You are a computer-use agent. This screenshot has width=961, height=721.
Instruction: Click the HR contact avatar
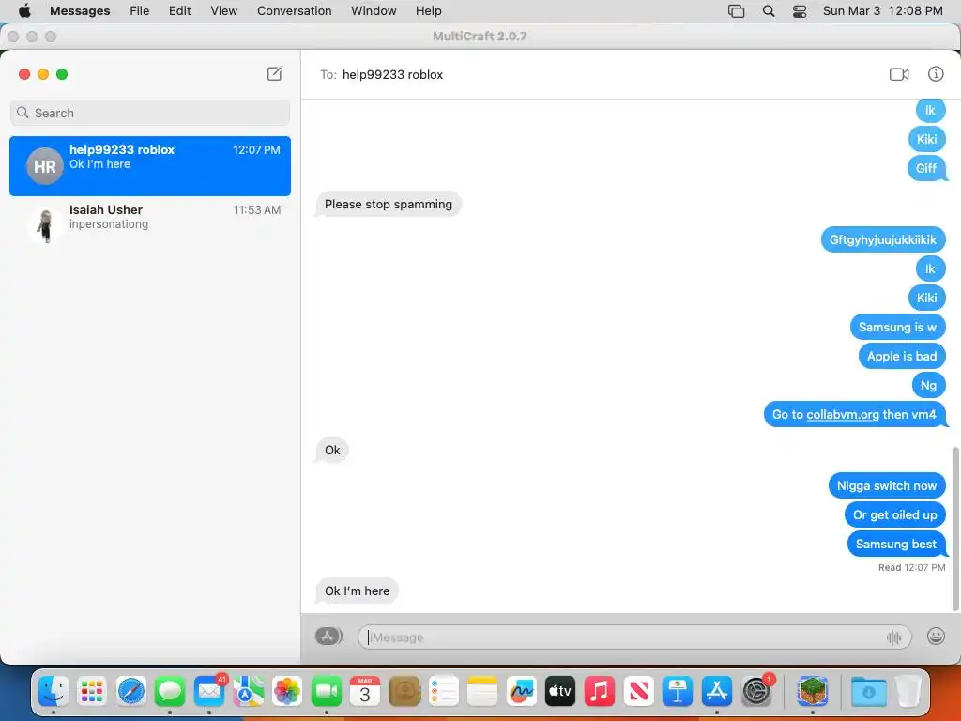click(x=45, y=166)
